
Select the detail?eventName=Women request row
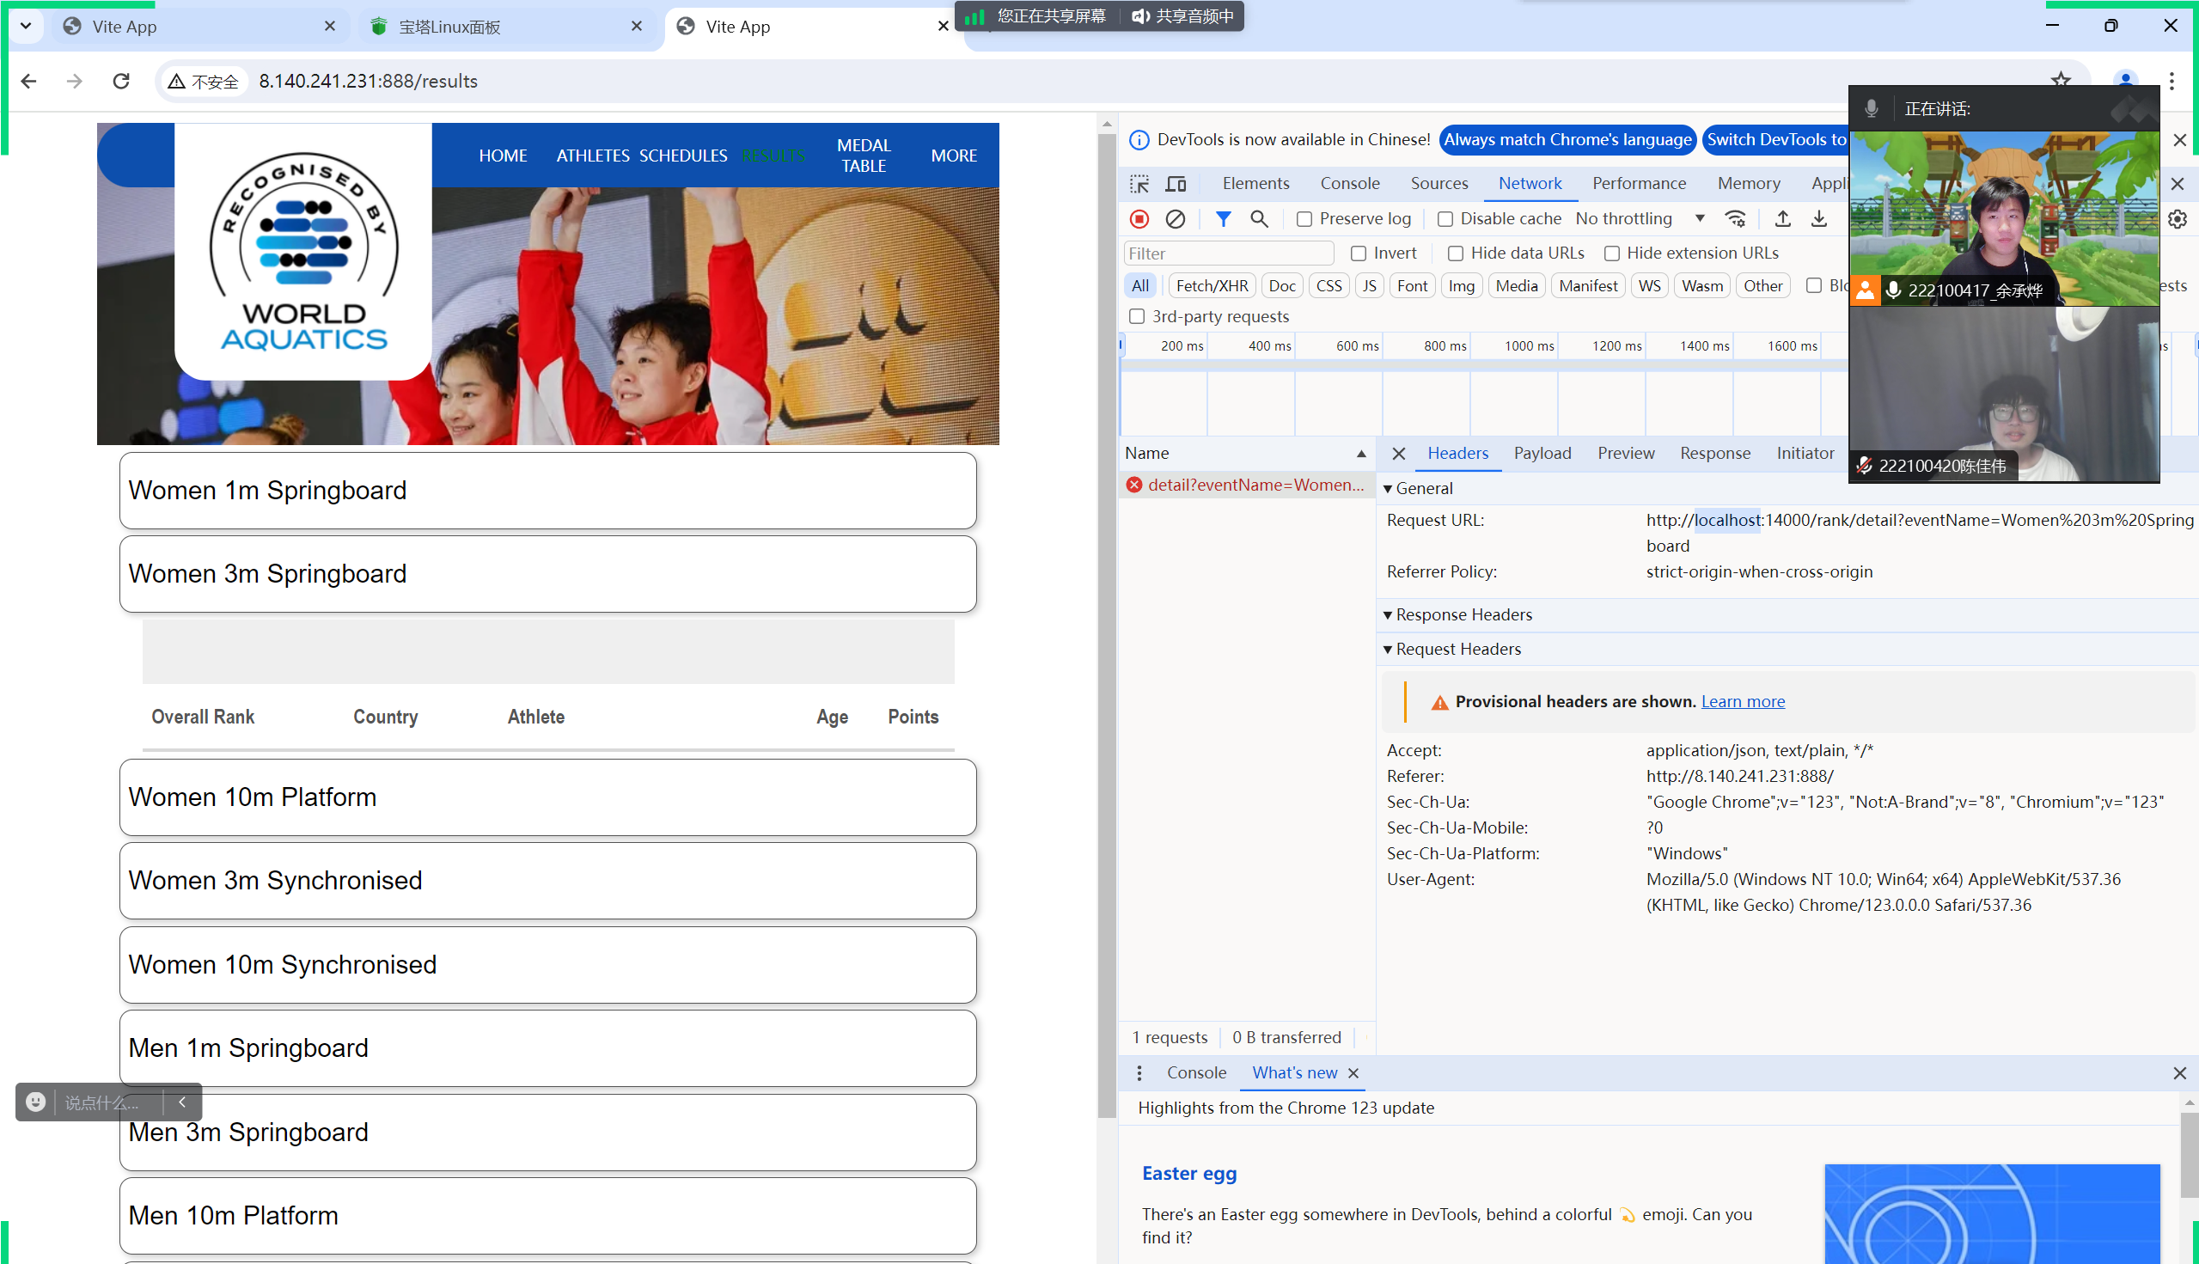click(x=1247, y=485)
